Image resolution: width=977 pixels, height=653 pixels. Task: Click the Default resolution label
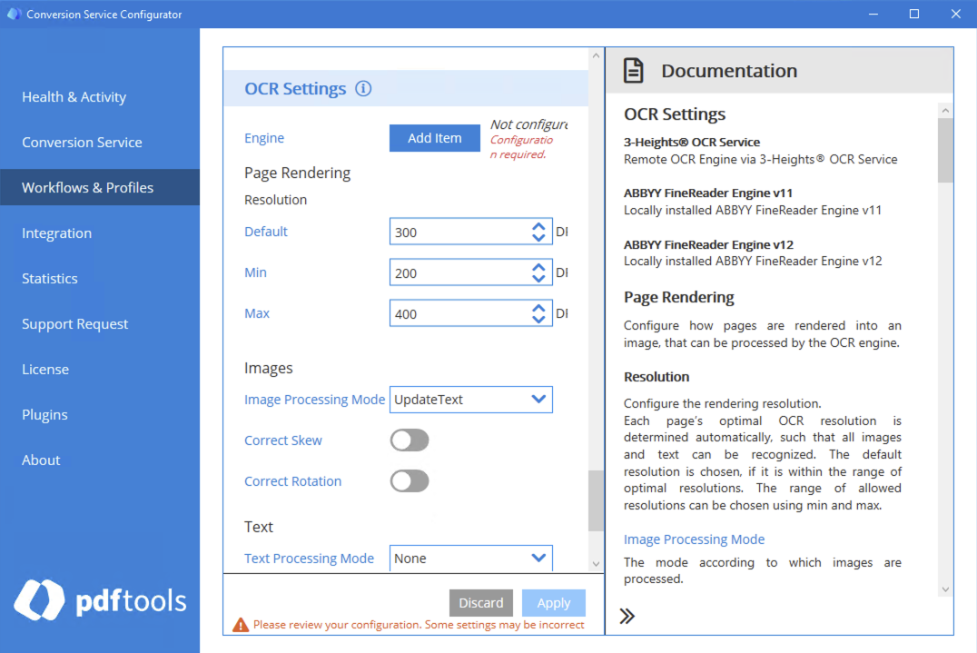point(266,232)
